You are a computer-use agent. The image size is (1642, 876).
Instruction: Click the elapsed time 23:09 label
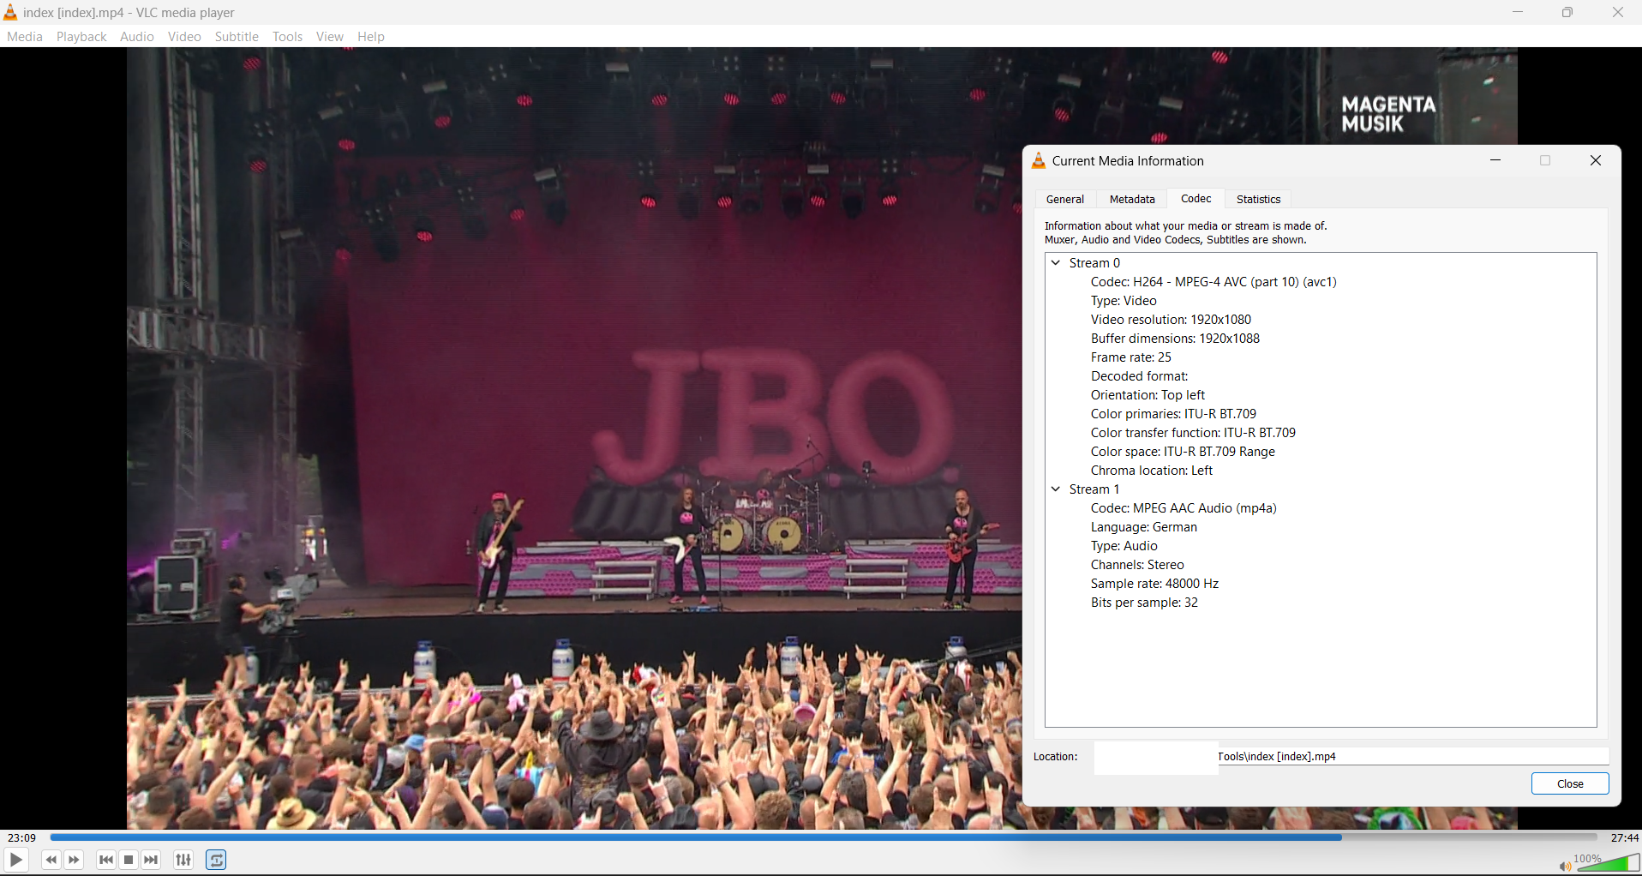click(22, 838)
